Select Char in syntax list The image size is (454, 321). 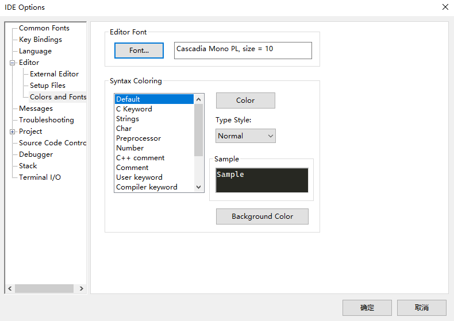point(155,129)
